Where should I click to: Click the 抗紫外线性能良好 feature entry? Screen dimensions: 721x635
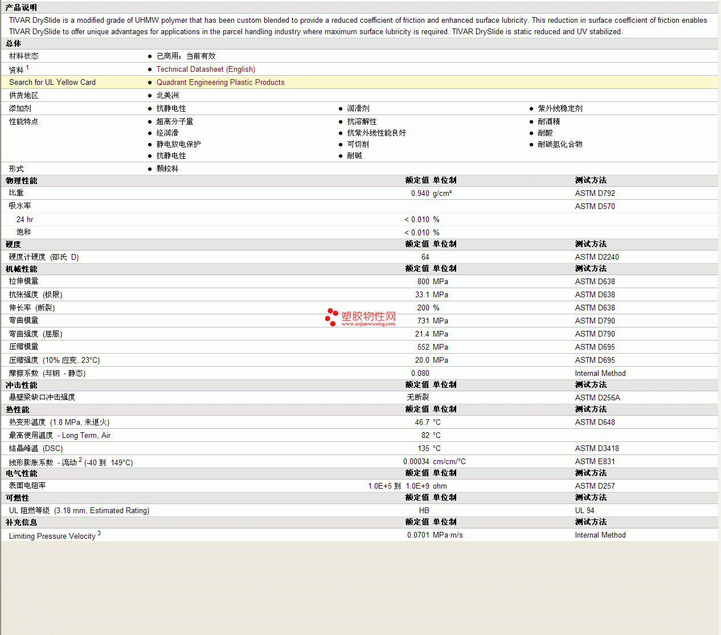pos(376,133)
